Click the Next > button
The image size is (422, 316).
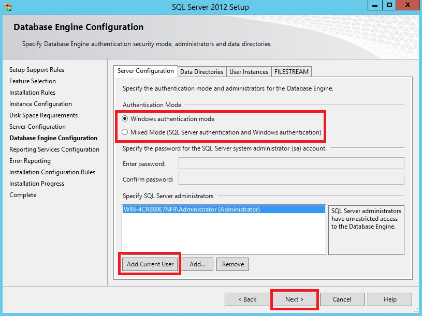click(x=294, y=299)
